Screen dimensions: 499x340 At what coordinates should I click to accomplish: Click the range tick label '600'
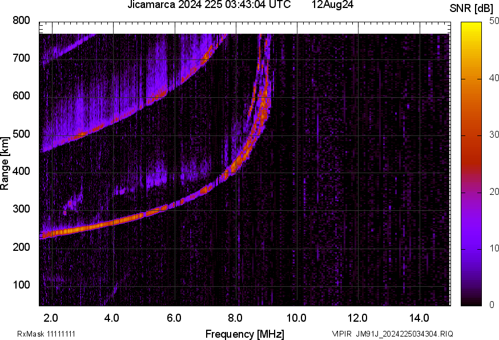pos(21,96)
